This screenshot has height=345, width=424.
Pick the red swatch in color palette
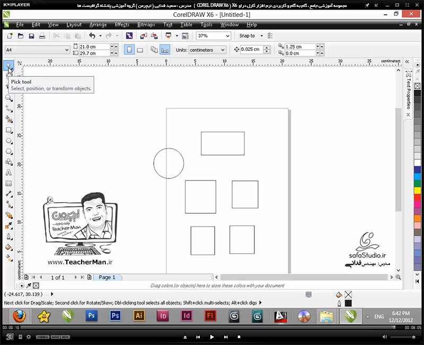point(417,197)
